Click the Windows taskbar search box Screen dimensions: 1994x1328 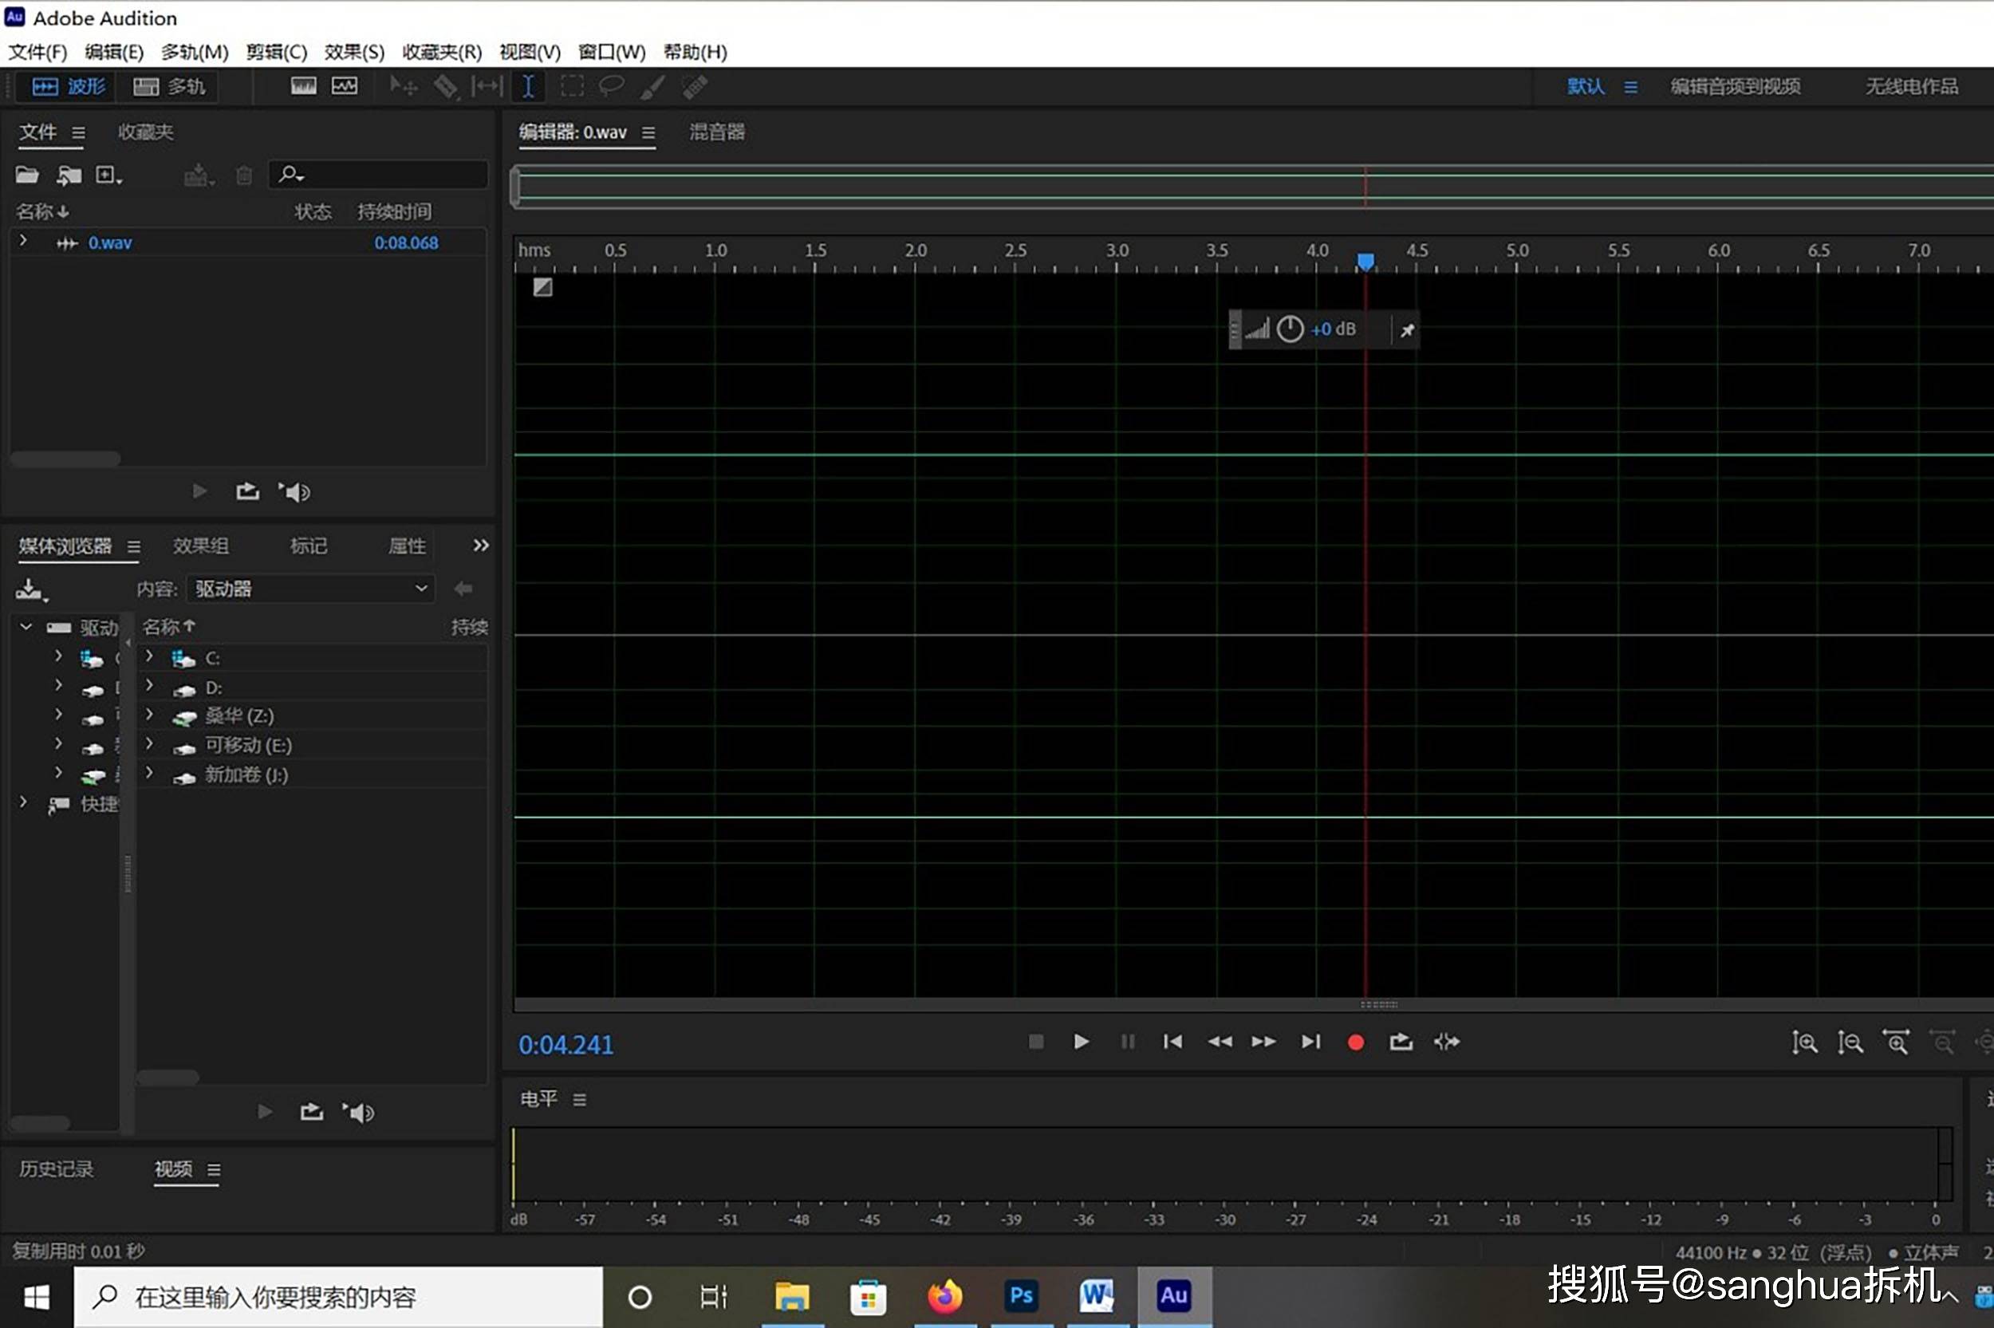point(339,1297)
